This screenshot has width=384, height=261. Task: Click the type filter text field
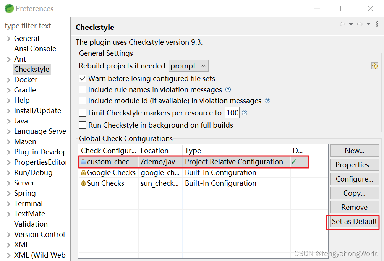click(x=35, y=26)
